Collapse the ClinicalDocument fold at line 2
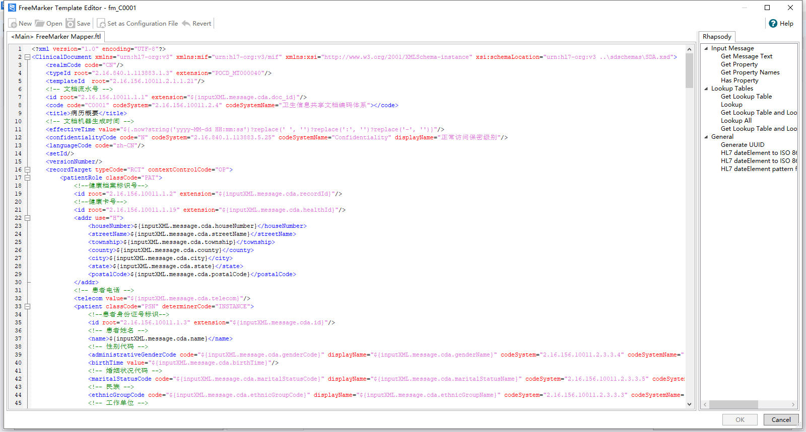 (28, 57)
